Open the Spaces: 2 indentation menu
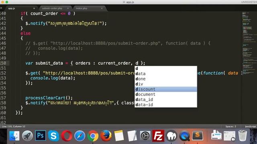This screenshot has width=257, height=144. point(230,126)
